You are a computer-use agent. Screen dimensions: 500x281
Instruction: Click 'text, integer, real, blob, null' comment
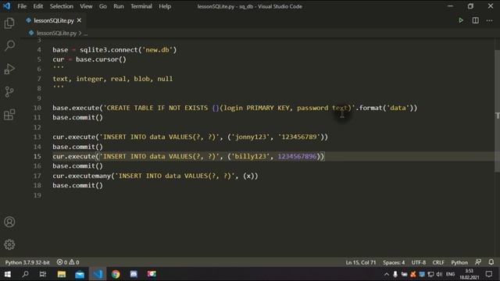point(112,79)
